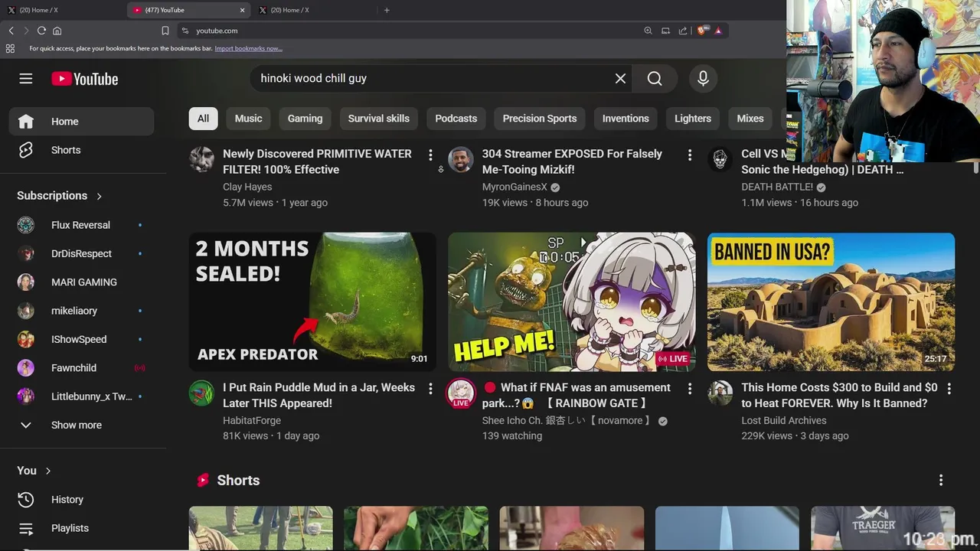The height and width of the screenshot is (551, 980).
Task: Open the YouTube hamburger guide menu
Action: [26, 79]
